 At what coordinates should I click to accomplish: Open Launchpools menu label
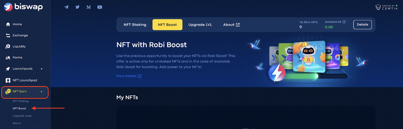[x=22, y=69]
